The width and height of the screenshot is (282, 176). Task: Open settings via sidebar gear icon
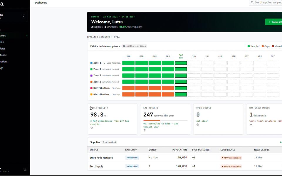(25, 170)
